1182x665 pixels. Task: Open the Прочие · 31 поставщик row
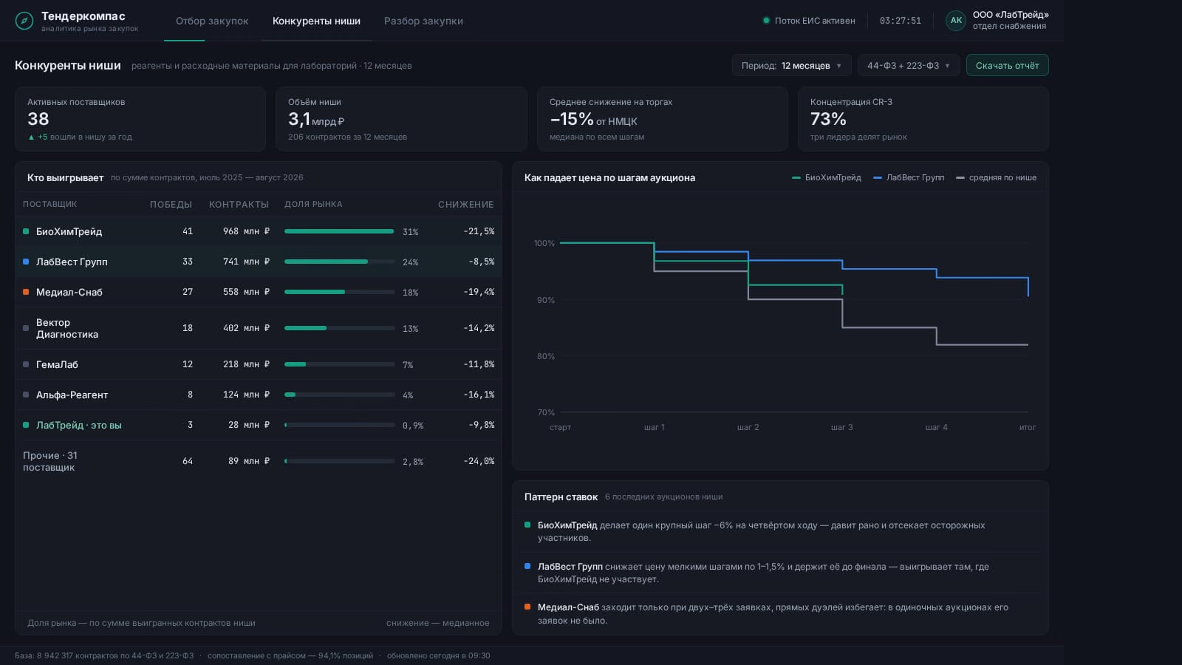pyautogui.click(x=259, y=461)
